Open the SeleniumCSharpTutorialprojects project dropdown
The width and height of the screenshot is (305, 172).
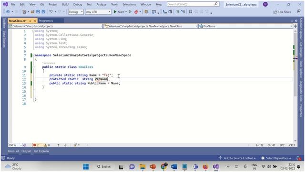[55, 26]
